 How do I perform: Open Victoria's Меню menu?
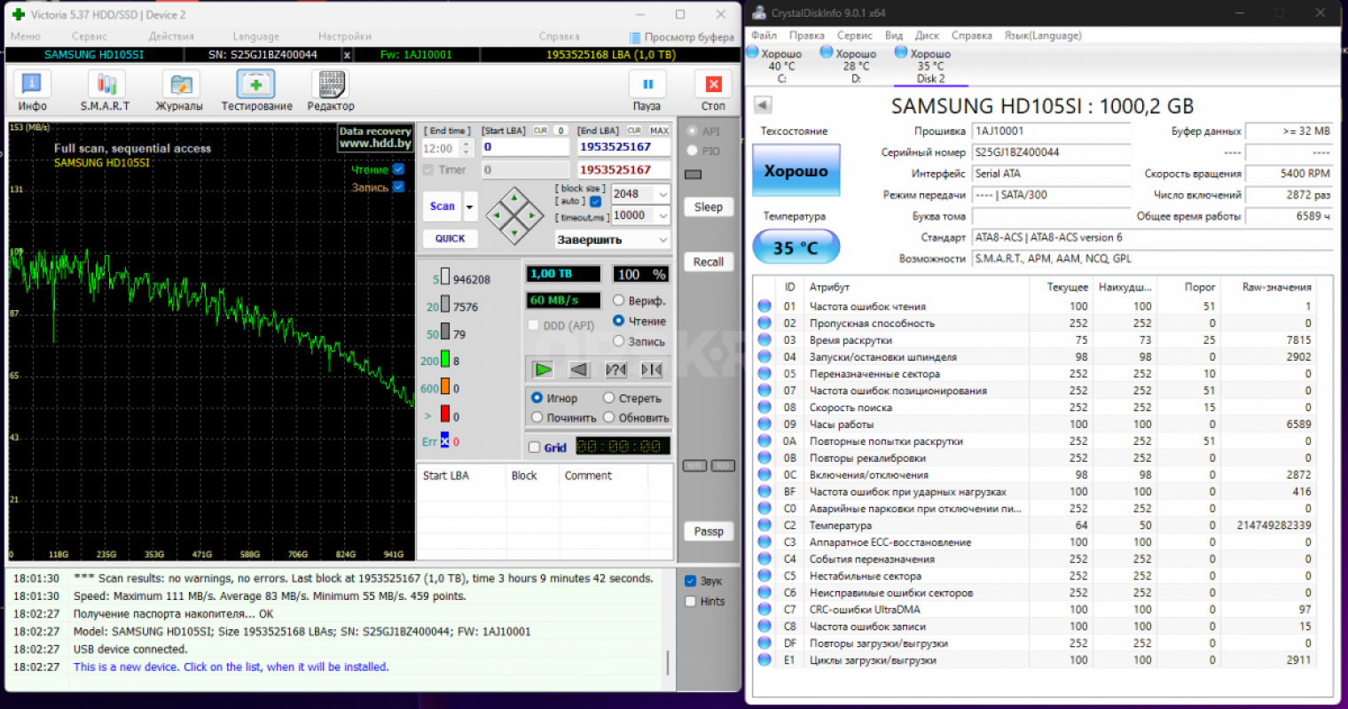point(25,36)
